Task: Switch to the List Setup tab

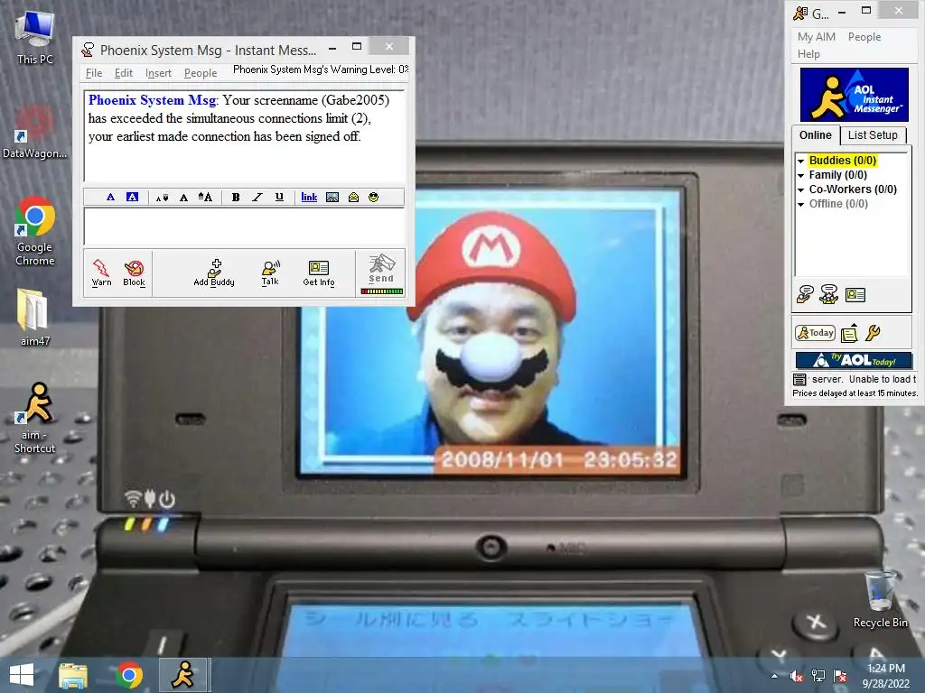Action: point(873,135)
